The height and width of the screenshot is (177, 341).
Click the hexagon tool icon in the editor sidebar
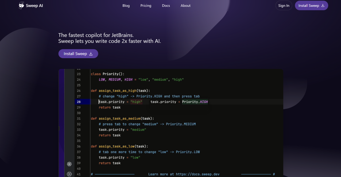[69, 164]
